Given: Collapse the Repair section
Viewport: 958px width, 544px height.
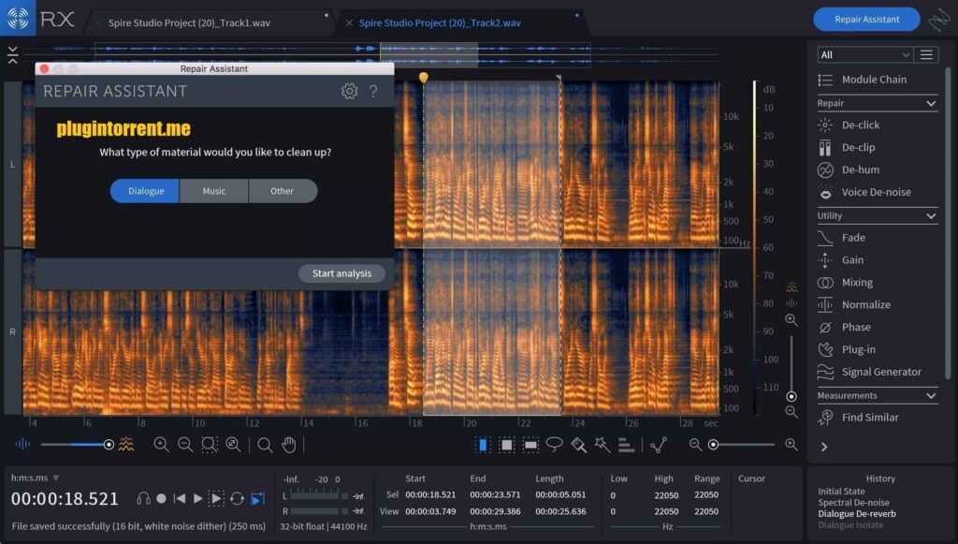Looking at the screenshot, I should point(931,103).
